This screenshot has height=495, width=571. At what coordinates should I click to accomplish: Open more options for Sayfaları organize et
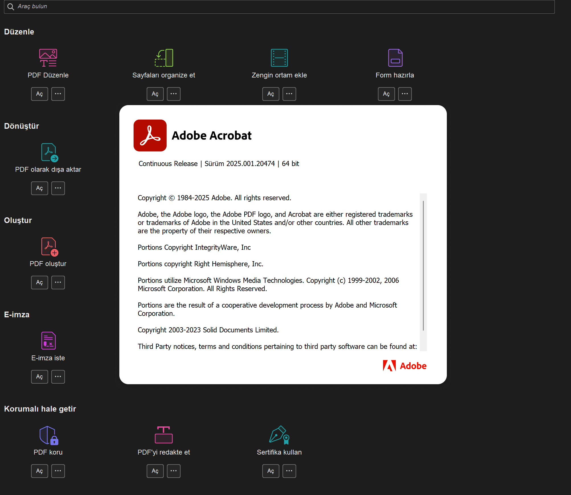tap(174, 94)
